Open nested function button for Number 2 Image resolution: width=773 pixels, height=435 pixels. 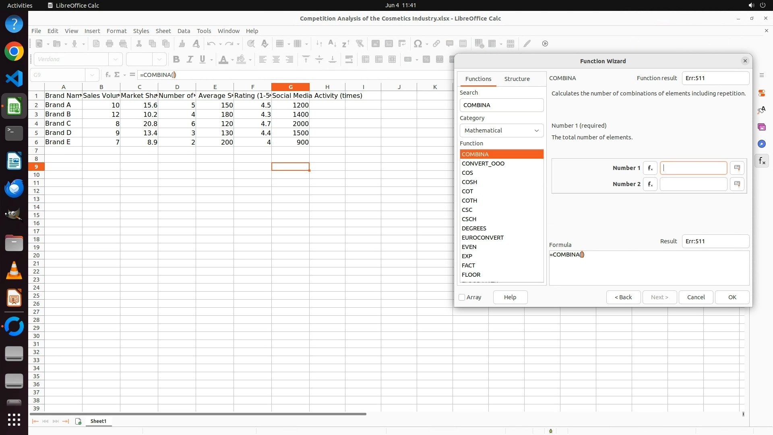[x=650, y=184]
